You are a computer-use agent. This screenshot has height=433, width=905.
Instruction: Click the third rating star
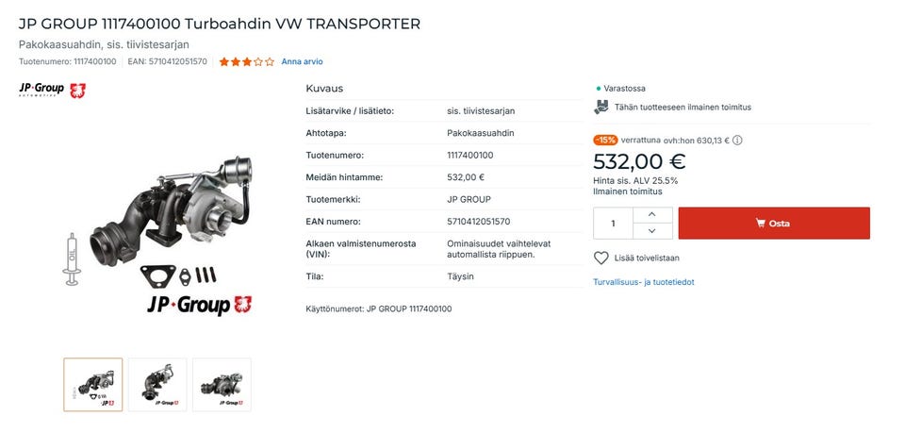pyautogui.click(x=247, y=62)
